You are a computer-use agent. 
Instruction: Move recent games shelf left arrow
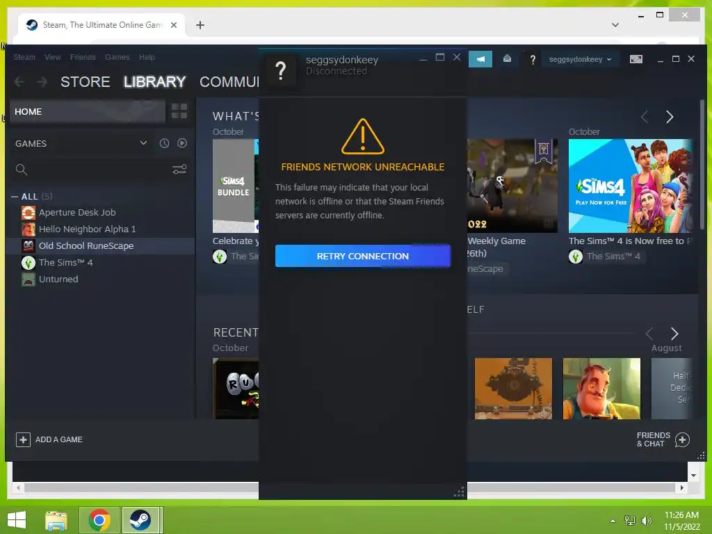649,334
